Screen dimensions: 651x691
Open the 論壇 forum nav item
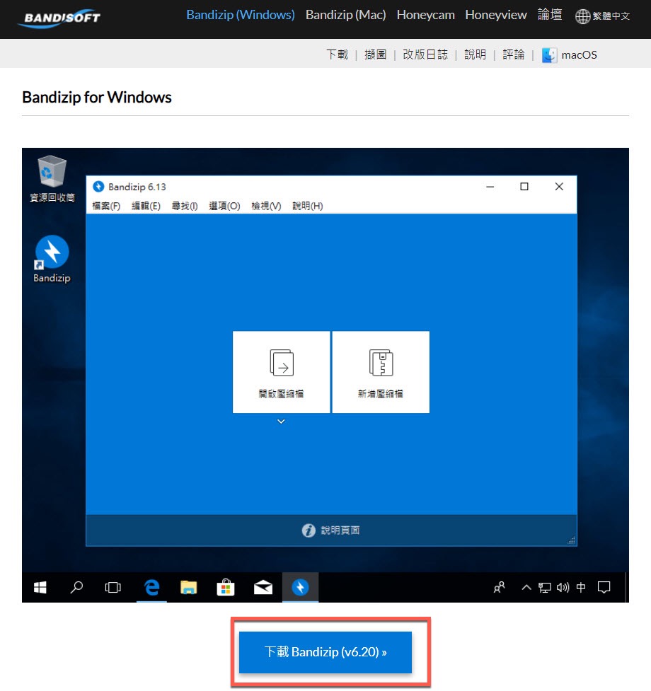click(x=550, y=15)
